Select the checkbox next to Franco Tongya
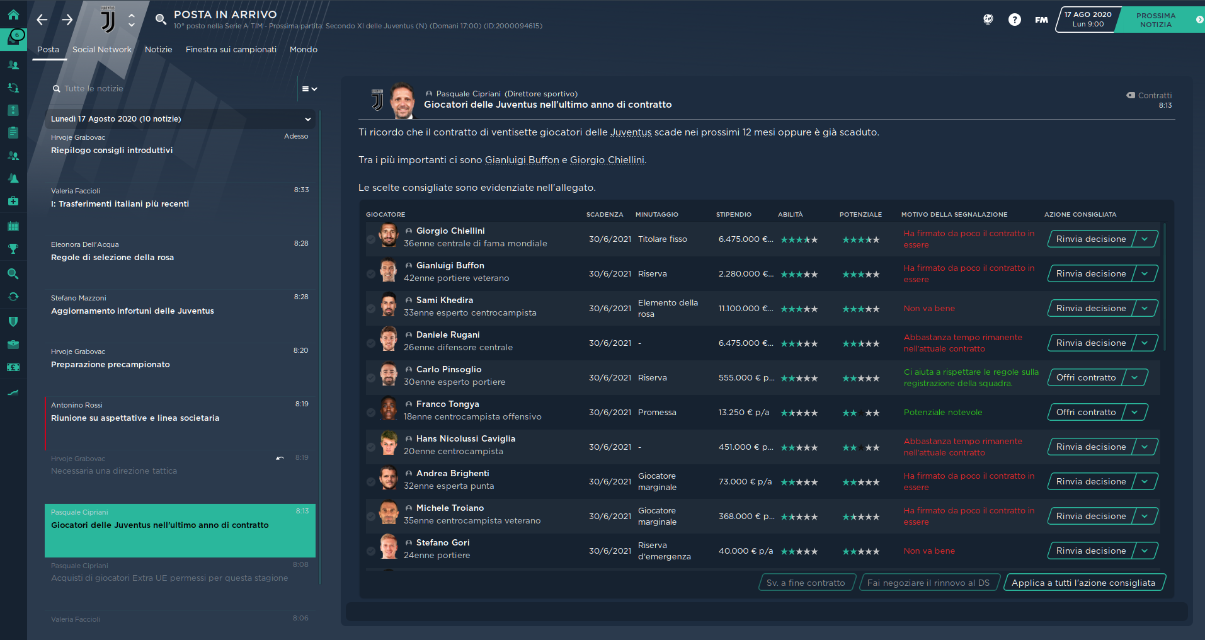1205x640 pixels. tap(371, 413)
